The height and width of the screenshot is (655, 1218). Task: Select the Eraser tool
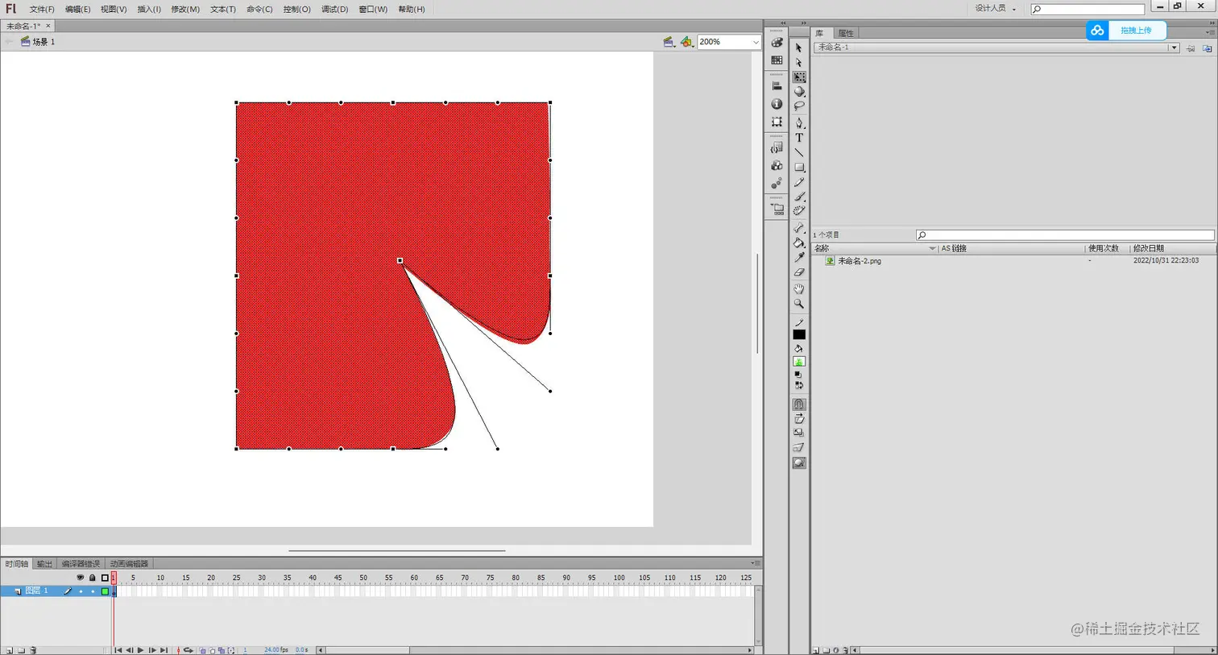coord(798,272)
